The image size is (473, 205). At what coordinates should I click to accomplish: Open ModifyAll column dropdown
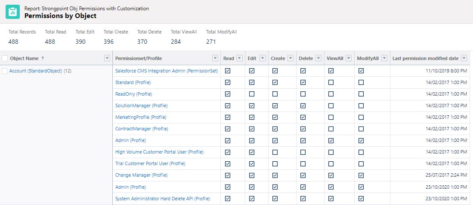[384, 58]
